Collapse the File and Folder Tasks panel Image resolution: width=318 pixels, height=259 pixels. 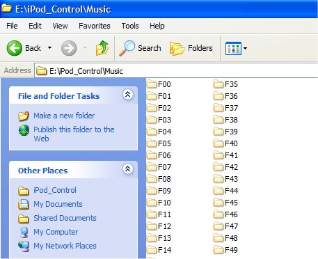coord(128,95)
